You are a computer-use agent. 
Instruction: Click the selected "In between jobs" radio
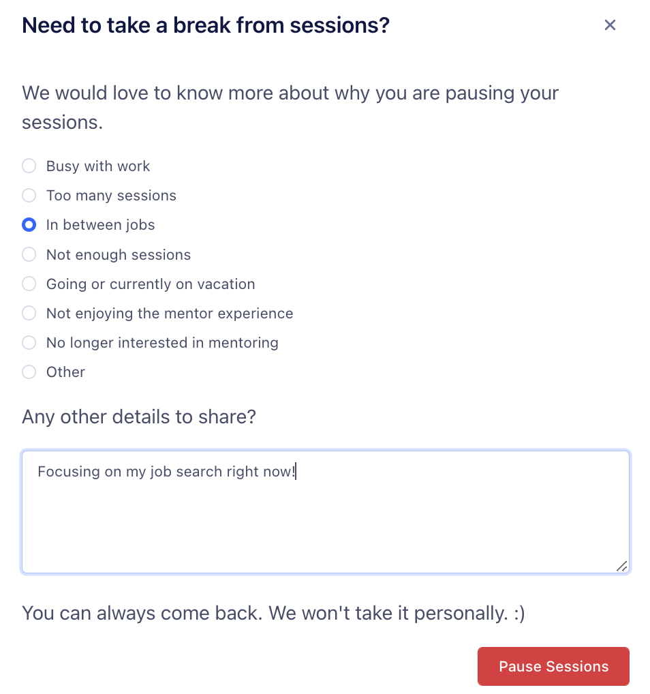point(29,224)
